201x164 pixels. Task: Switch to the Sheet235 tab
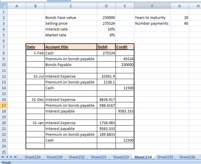tap(165, 157)
